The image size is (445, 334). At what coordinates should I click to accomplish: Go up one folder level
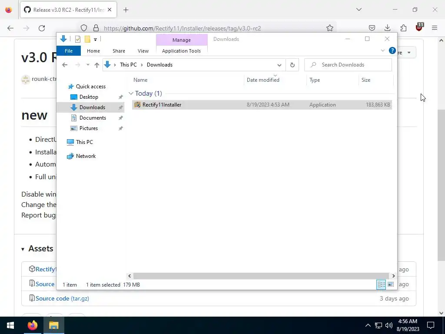point(97,65)
